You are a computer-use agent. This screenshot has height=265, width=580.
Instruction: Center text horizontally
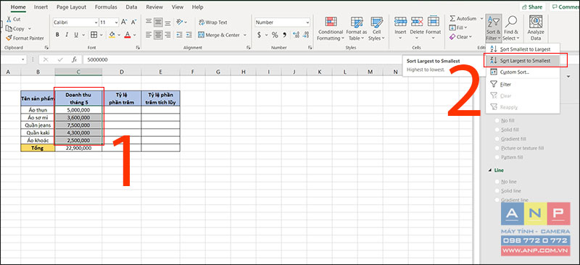click(x=158, y=35)
